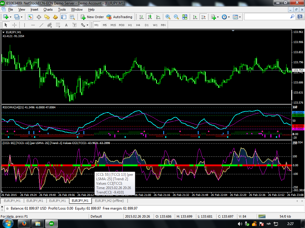305x228 pixels.
Task: Click the Zoom In magnifier icon
Action: coord(168,17)
